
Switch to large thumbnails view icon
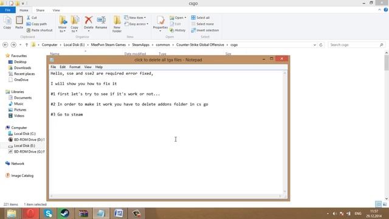point(385,204)
